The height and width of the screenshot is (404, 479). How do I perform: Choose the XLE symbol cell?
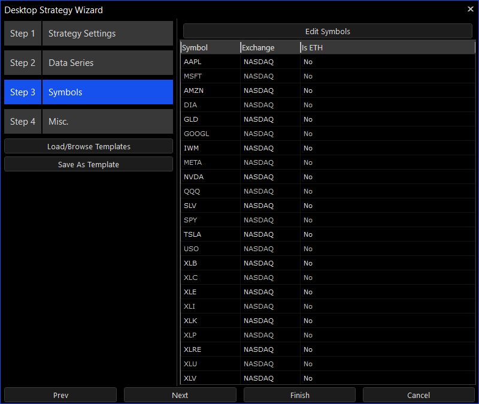coord(211,292)
